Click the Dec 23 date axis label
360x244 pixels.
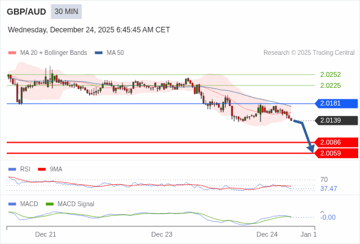coord(162,235)
